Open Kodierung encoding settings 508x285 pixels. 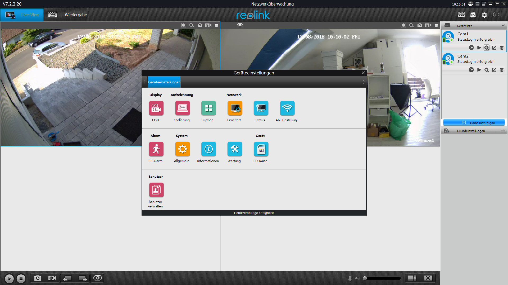pyautogui.click(x=182, y=108)
